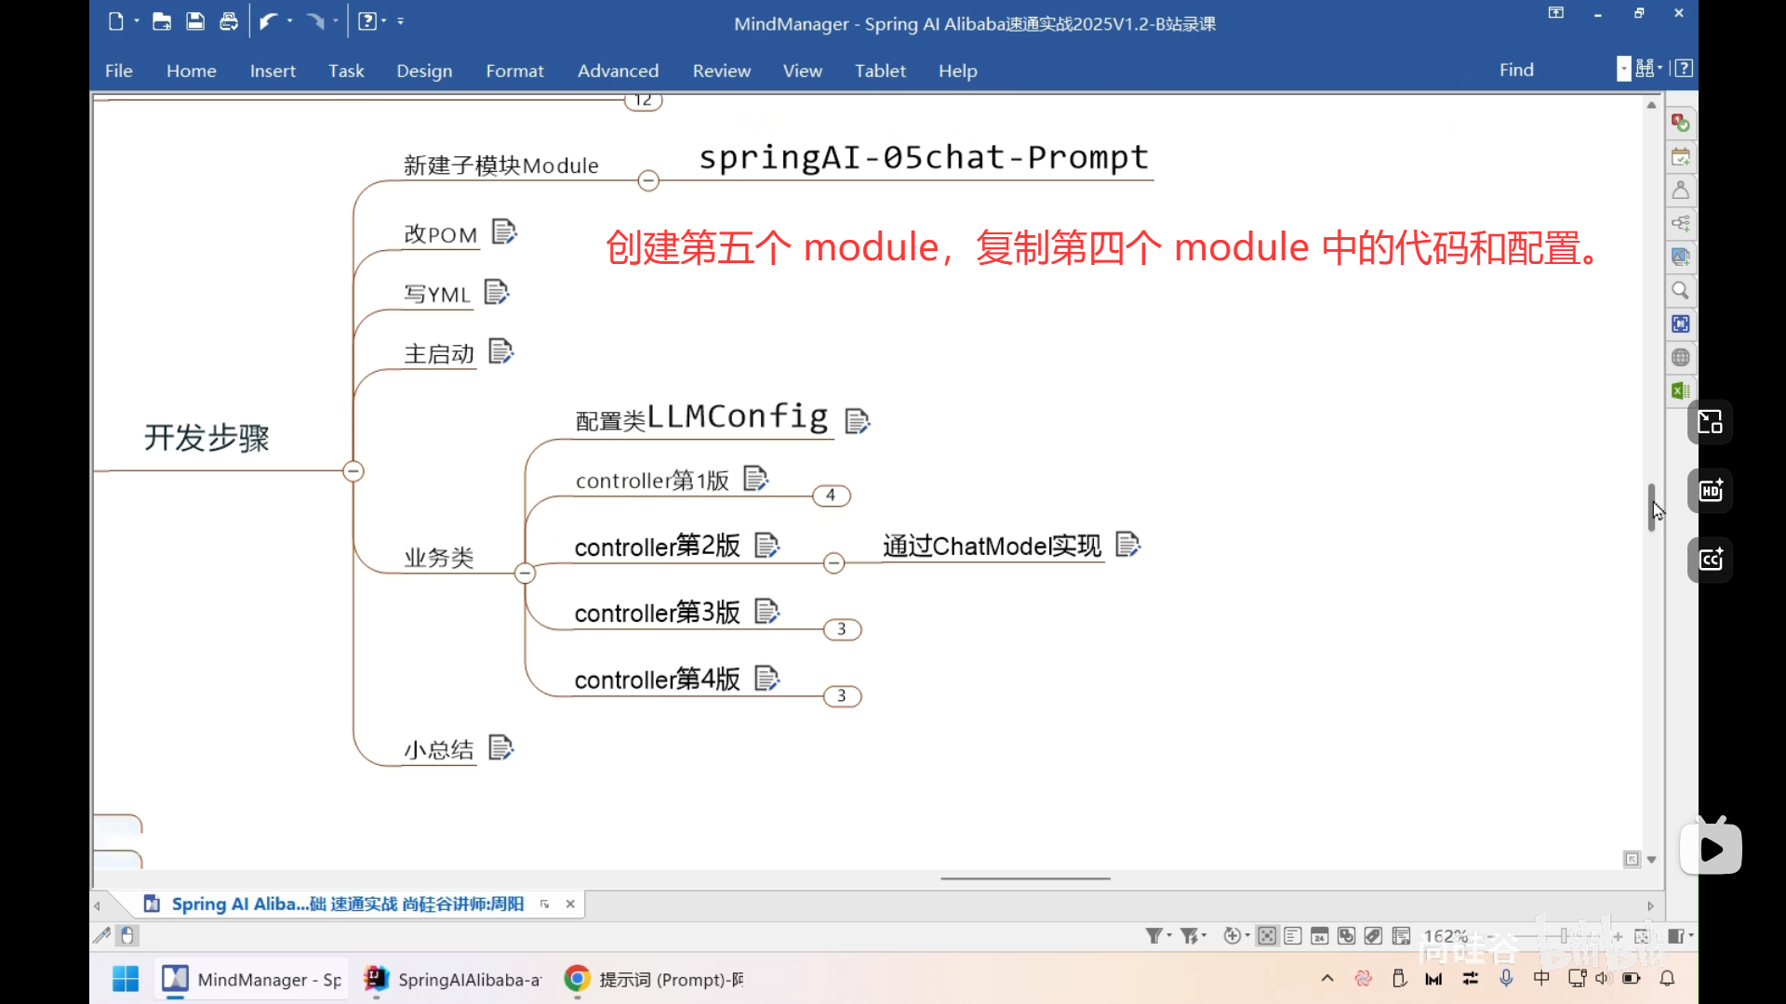Click the zoom slider handle

(x=1563, y=935)
